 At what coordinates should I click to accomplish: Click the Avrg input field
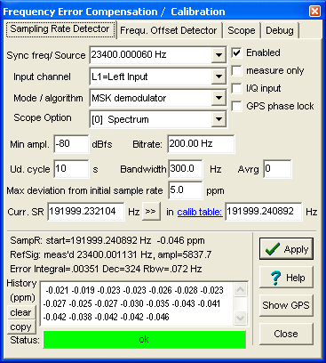pyautogui.click(x=277, y=169)
